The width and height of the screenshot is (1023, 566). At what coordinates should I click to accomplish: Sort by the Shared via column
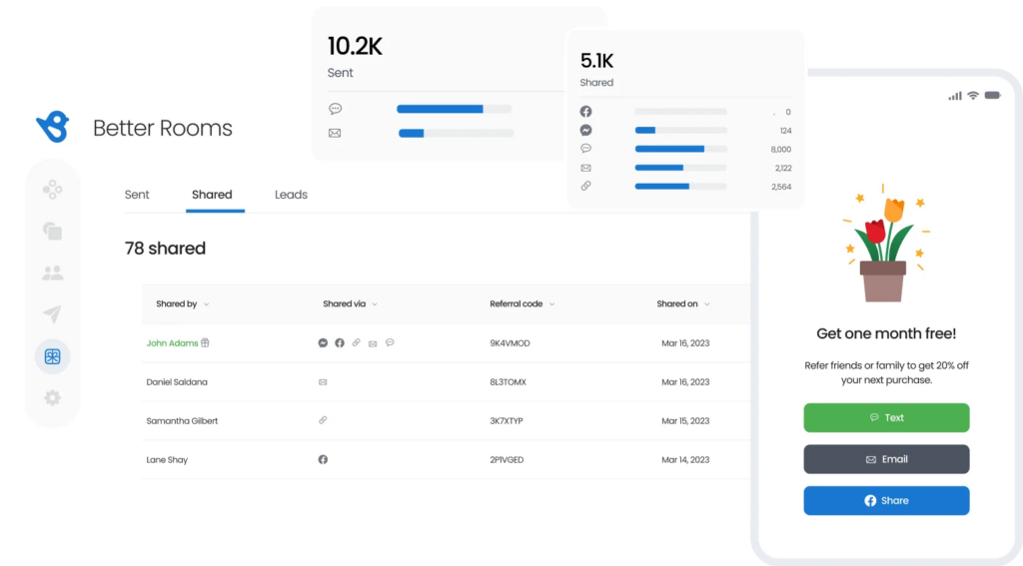351,303
